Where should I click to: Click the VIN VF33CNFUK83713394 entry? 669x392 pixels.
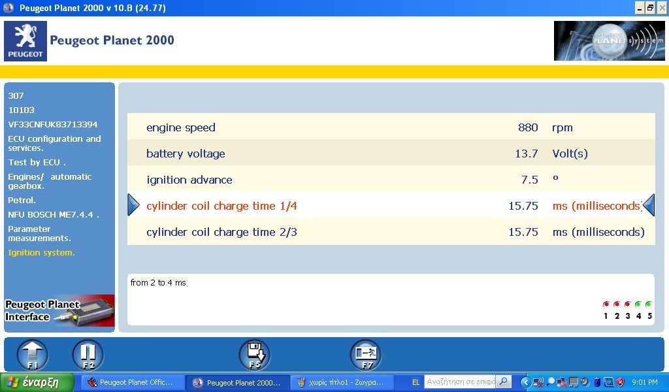click(53, 125)
